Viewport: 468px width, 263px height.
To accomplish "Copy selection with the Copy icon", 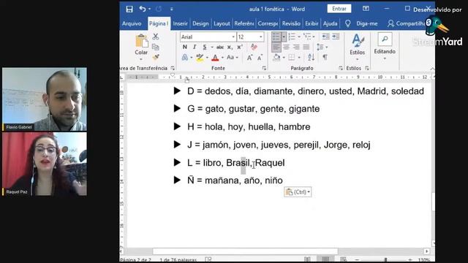I will tap(156, 47).
